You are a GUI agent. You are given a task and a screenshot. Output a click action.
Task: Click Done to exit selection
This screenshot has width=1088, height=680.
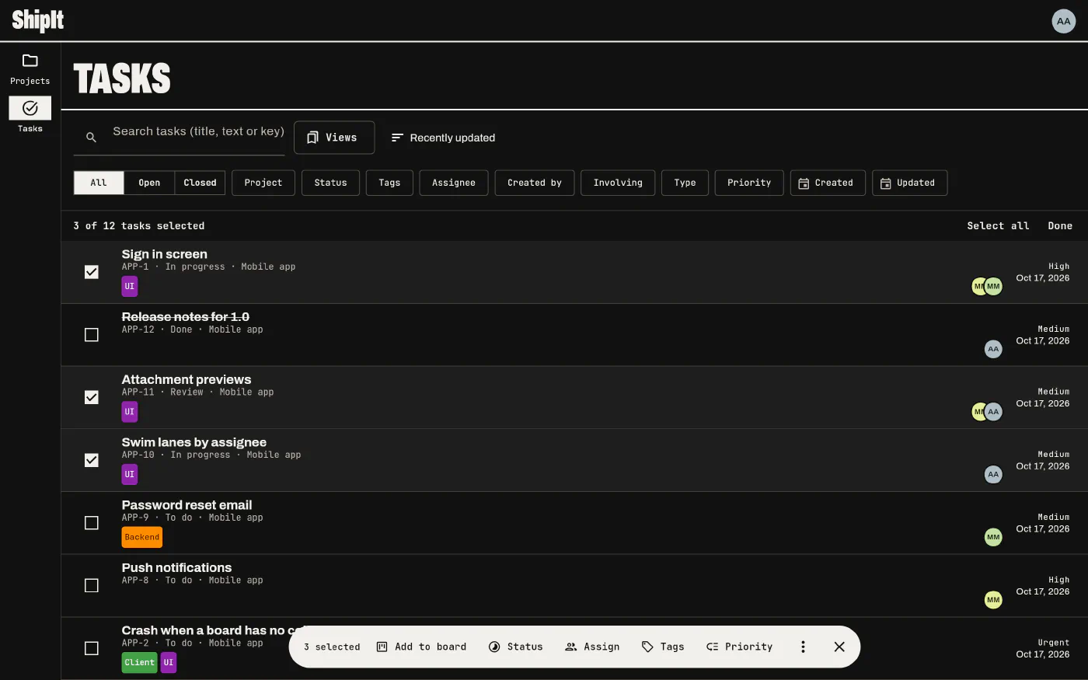[x=1060, y=226]
